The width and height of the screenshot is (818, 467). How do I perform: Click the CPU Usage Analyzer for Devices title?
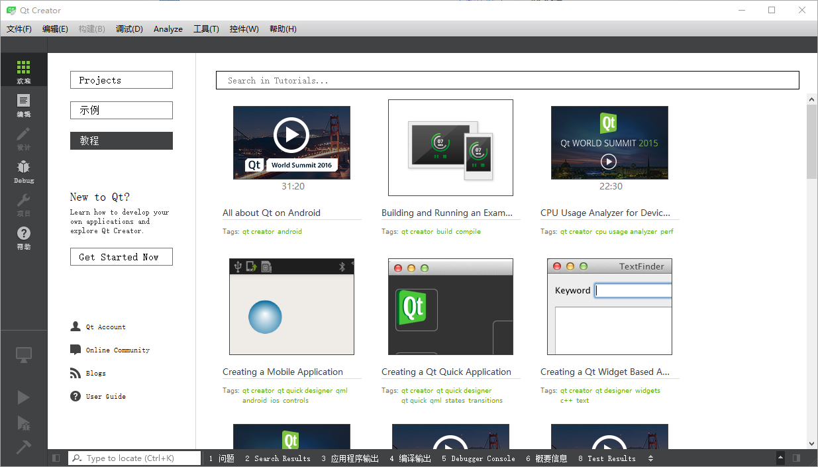[x=605, y=213]
